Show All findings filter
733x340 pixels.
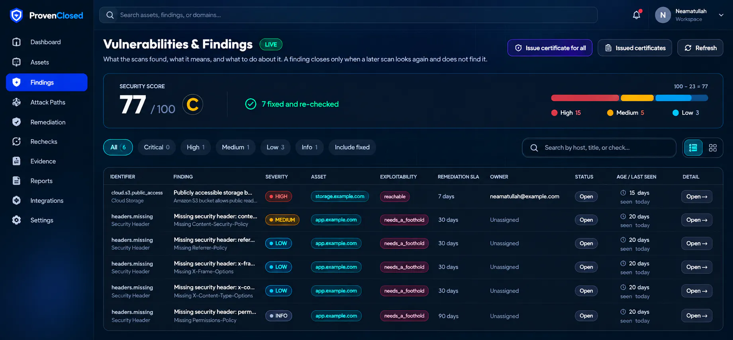(x=118, y=148)
